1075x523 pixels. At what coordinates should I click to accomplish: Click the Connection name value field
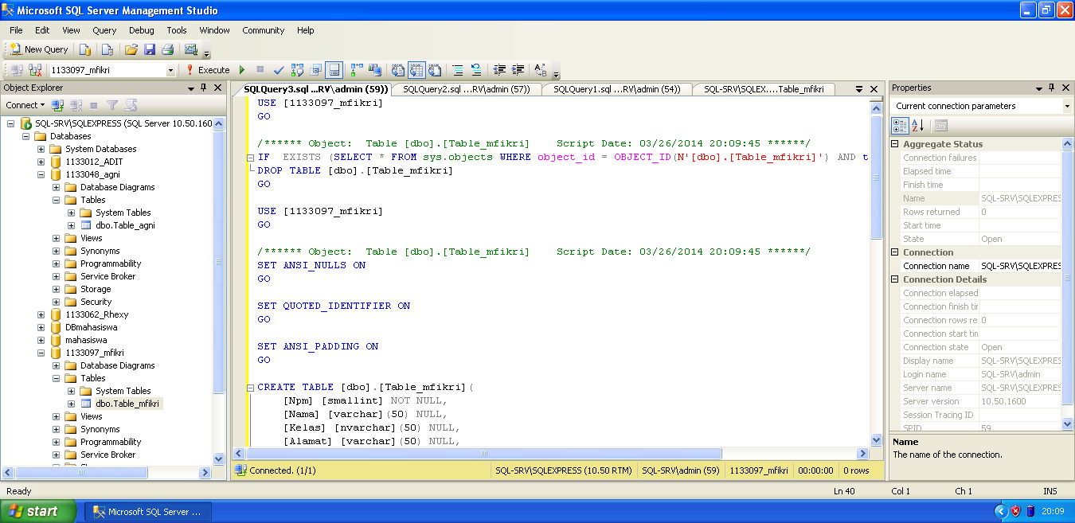1020,266
